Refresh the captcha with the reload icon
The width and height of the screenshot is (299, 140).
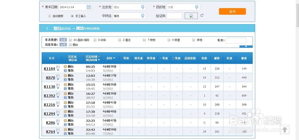pyautogui.click(x=202, y=15)
